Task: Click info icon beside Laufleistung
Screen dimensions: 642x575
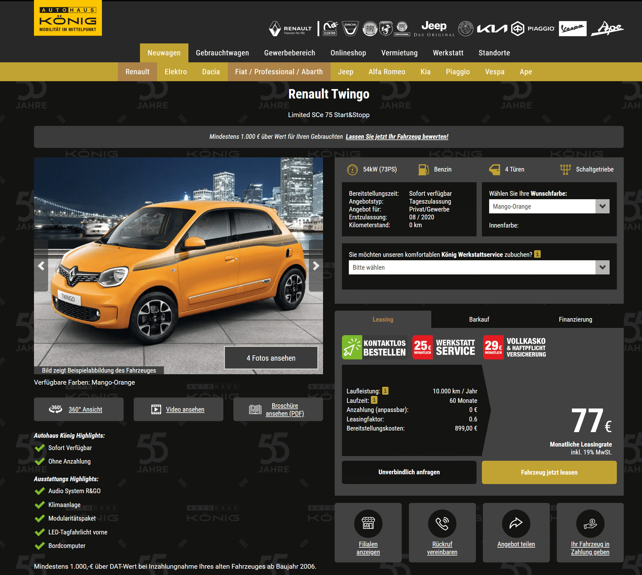Action: click(385, 391)
